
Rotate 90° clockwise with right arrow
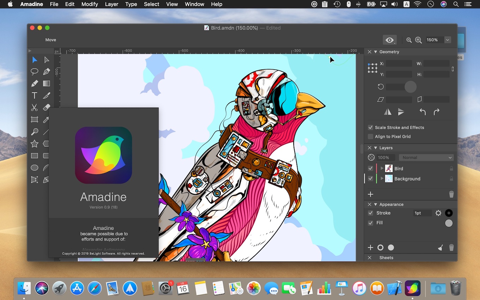pyautogui.click(x=437, y=112)
